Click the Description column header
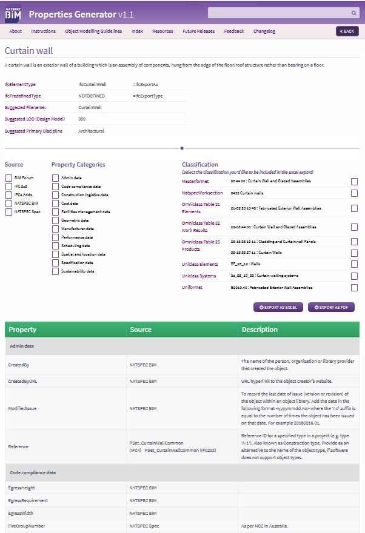This screenshot has width=365, height=533. pyautogui.click(x=299, y=329)
